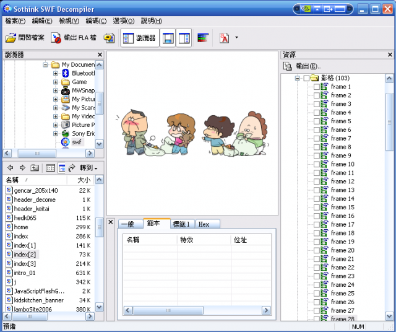Expand the Bluetooth folder node

pos(56,73)
